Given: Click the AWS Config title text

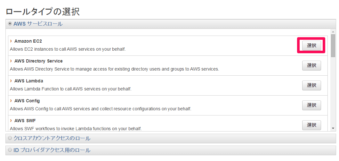Looking at the screenshot, I should click(27, 101).
